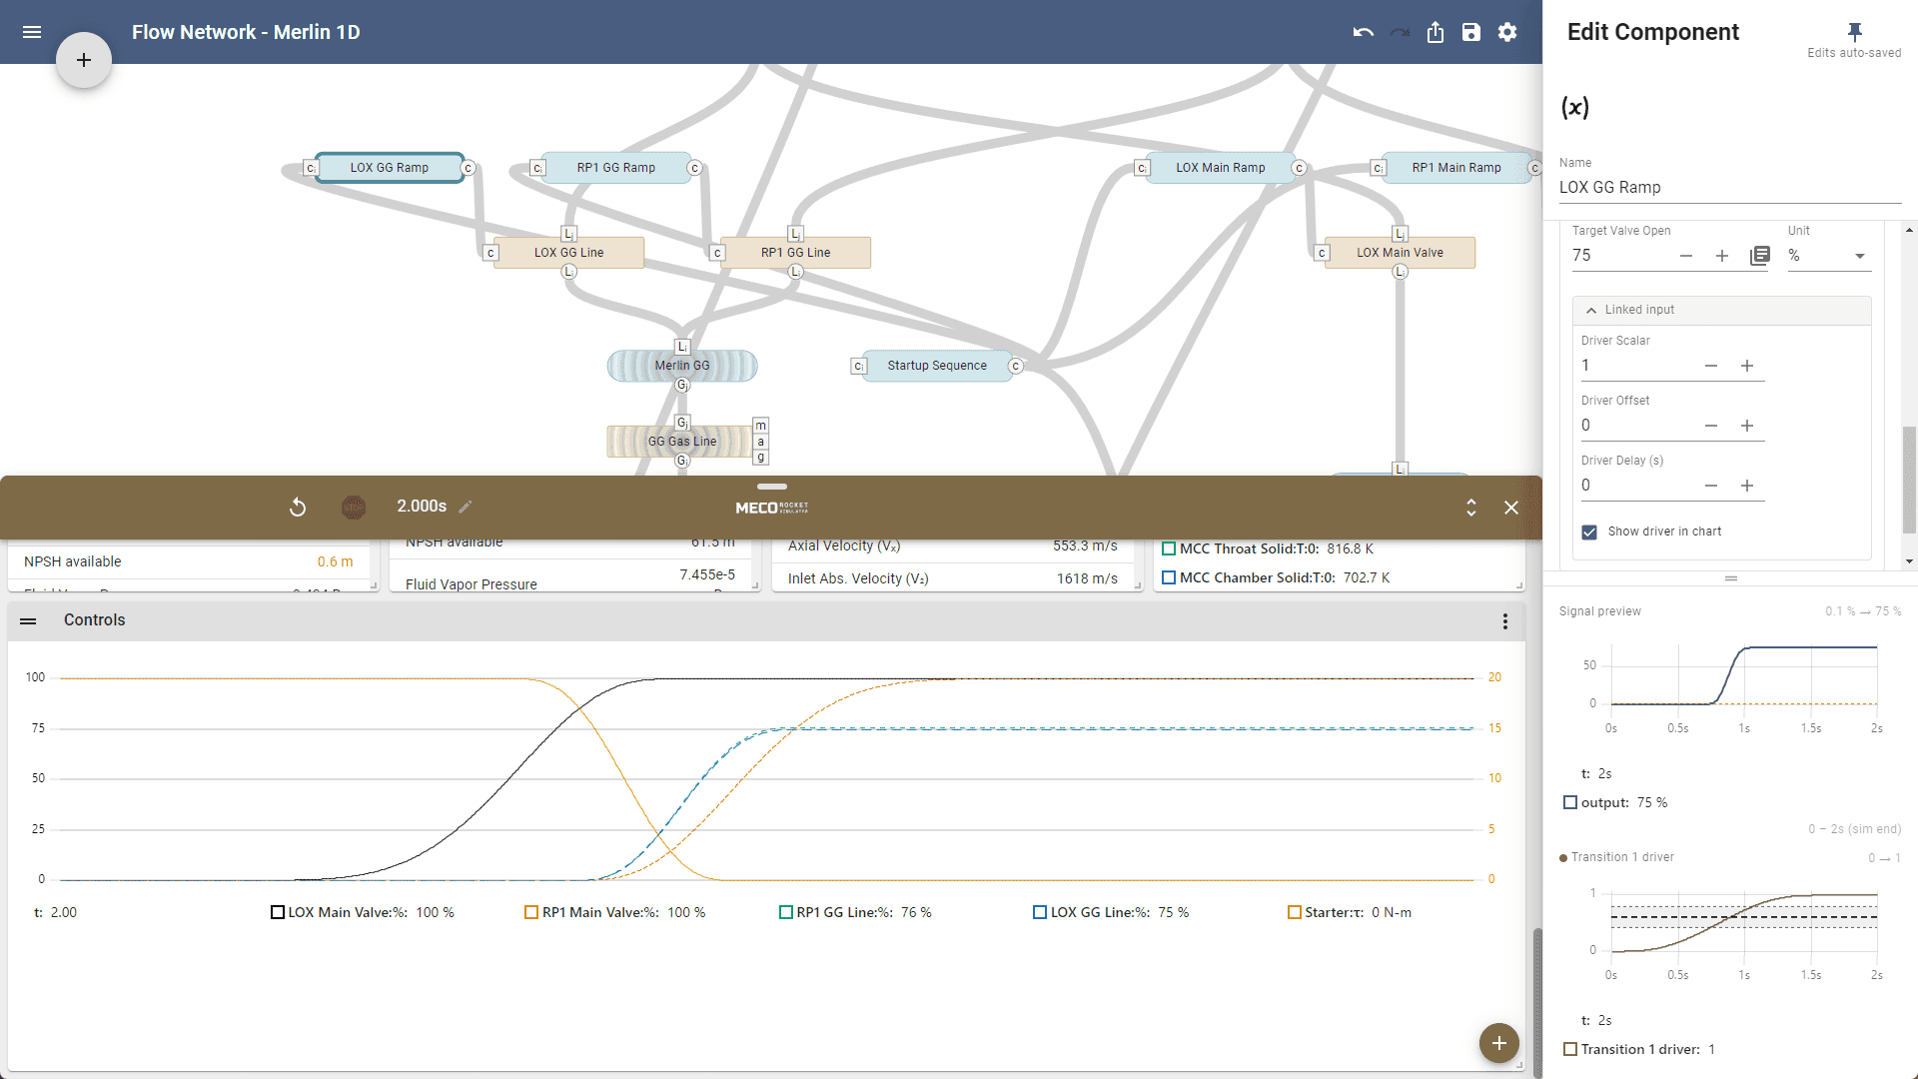Open the Controls chart options menu
Screen dimensions: 1918x1079
(1505, 621)
